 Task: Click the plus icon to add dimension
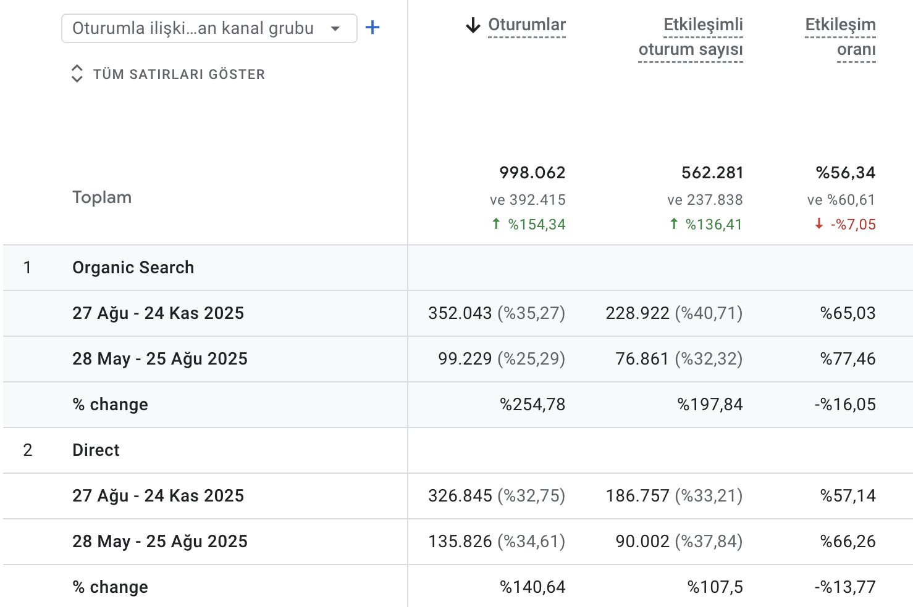tap(372, 28)
